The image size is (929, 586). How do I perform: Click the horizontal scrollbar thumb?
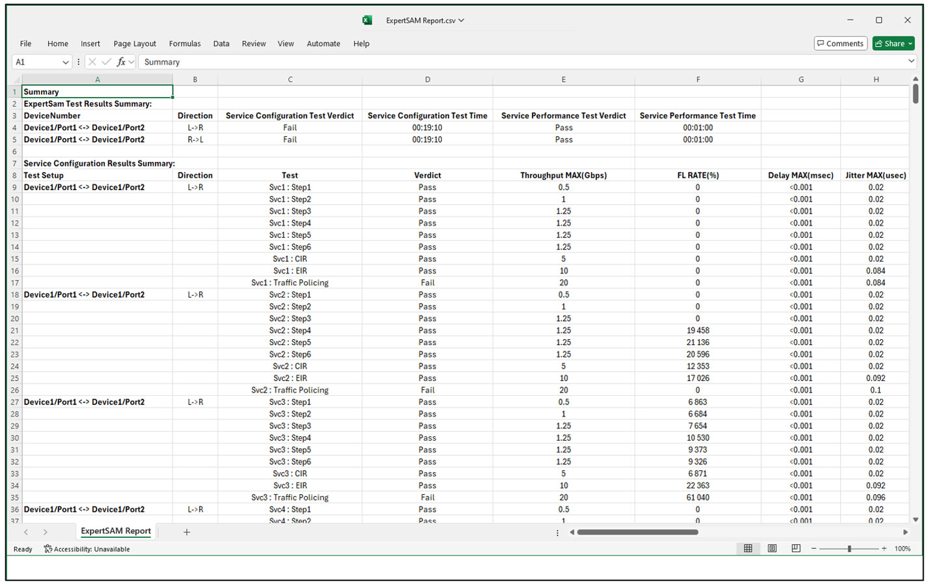coord(637,532)
